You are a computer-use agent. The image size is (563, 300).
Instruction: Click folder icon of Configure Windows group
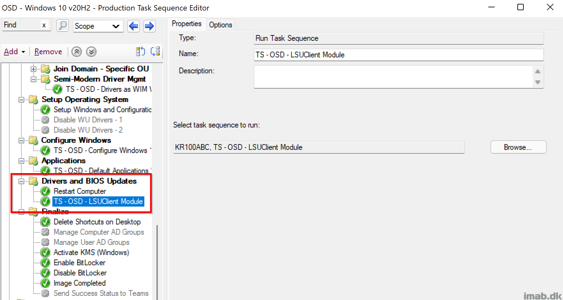click(34, 141)
